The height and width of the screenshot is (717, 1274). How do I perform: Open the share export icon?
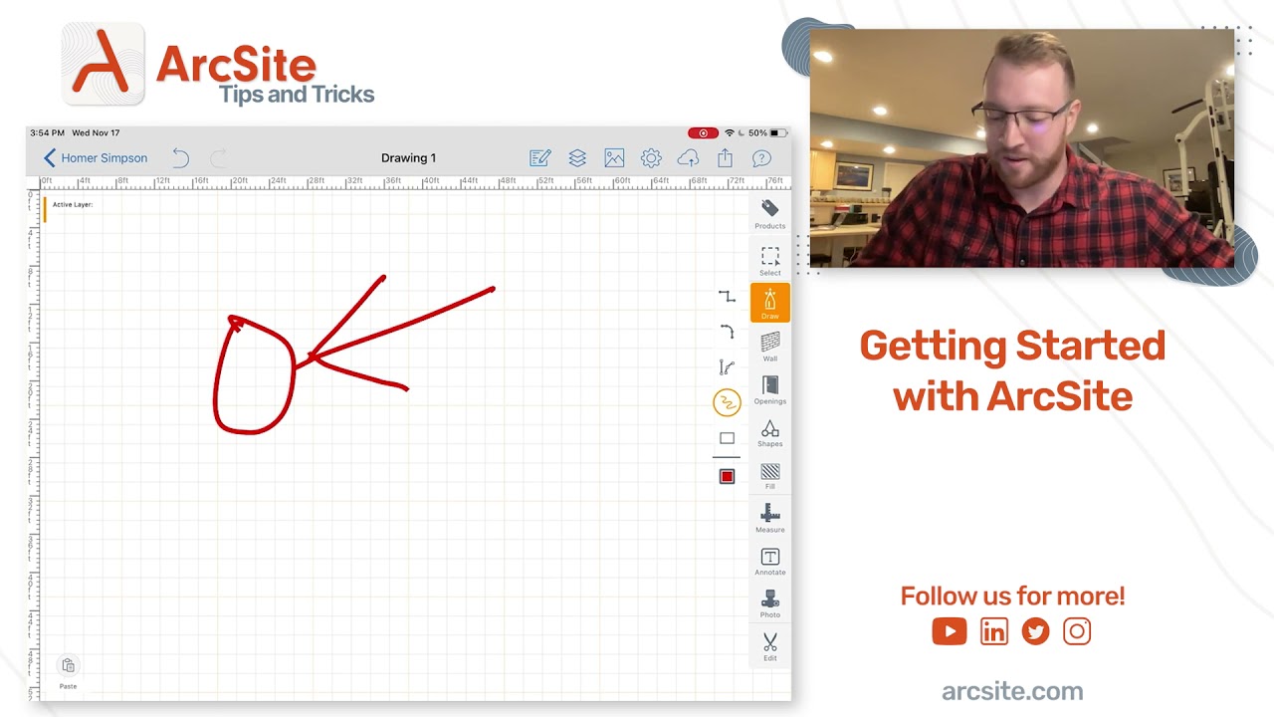pos(725,158)
